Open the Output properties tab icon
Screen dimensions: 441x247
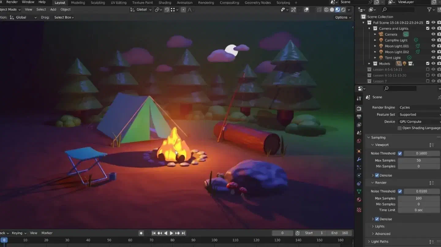pyautogui.click(x=359, y=117)
